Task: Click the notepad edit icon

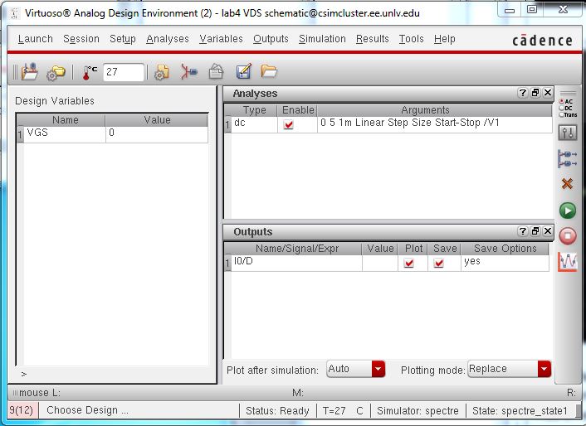Action: point(244,71)
